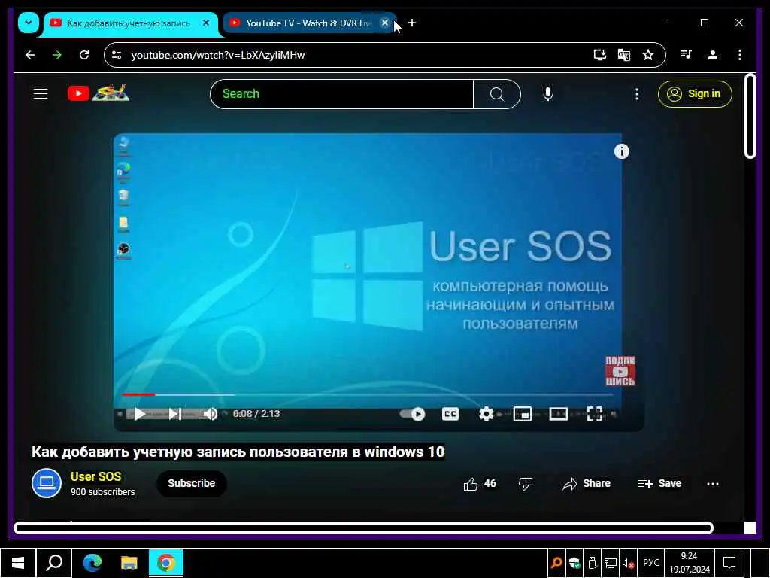Open the clock showing 9:24
The height and width of the screenshot is (578, 770).
(x=689, y=563)
